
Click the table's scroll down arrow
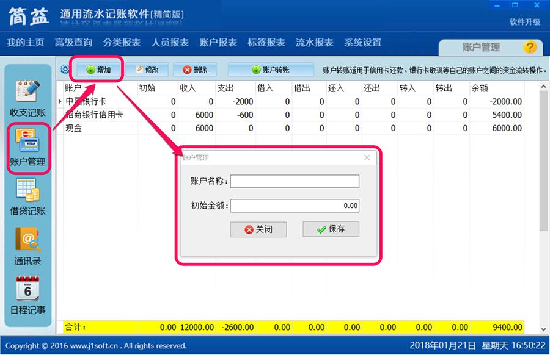click(543, 329)
